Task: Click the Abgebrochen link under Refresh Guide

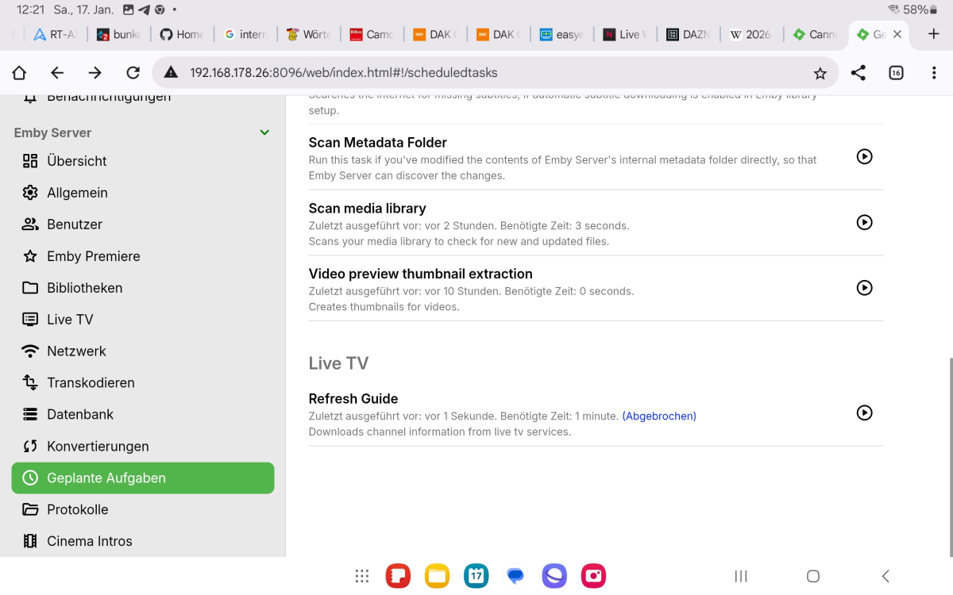Action: [659, 415]
